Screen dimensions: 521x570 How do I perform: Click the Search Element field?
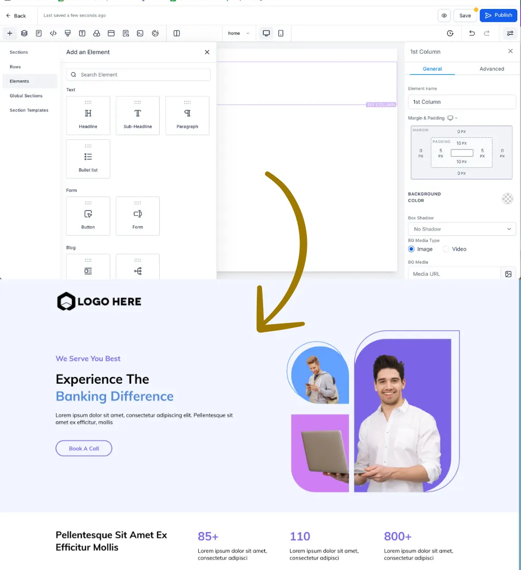click(x=139, y=74)
